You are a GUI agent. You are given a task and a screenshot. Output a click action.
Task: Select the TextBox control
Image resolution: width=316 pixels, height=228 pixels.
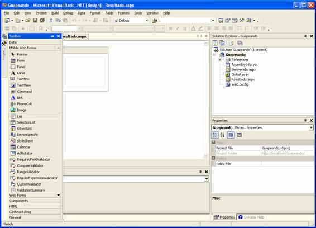tap(35, 79)
